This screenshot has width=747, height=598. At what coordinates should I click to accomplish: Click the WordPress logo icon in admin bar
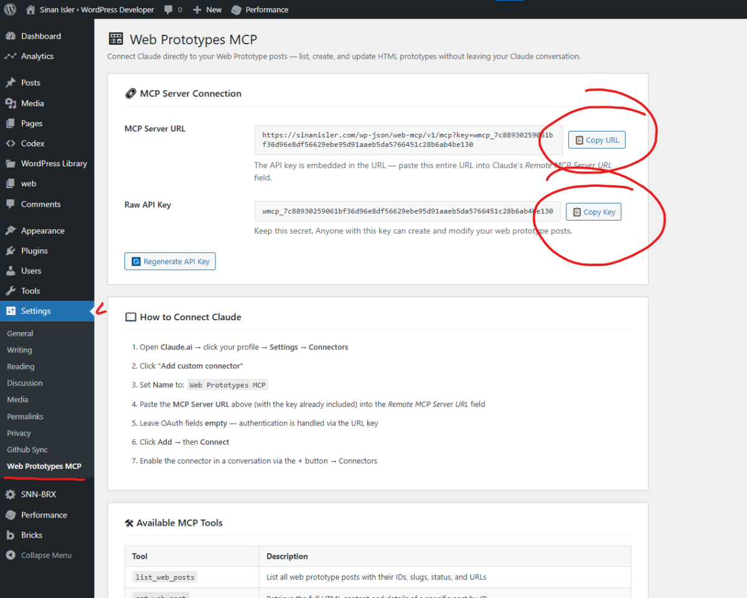coord(10,9)
